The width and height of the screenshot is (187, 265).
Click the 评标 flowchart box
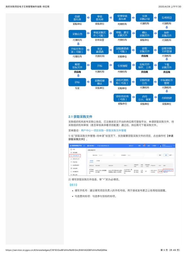click(x=77, y=82)
